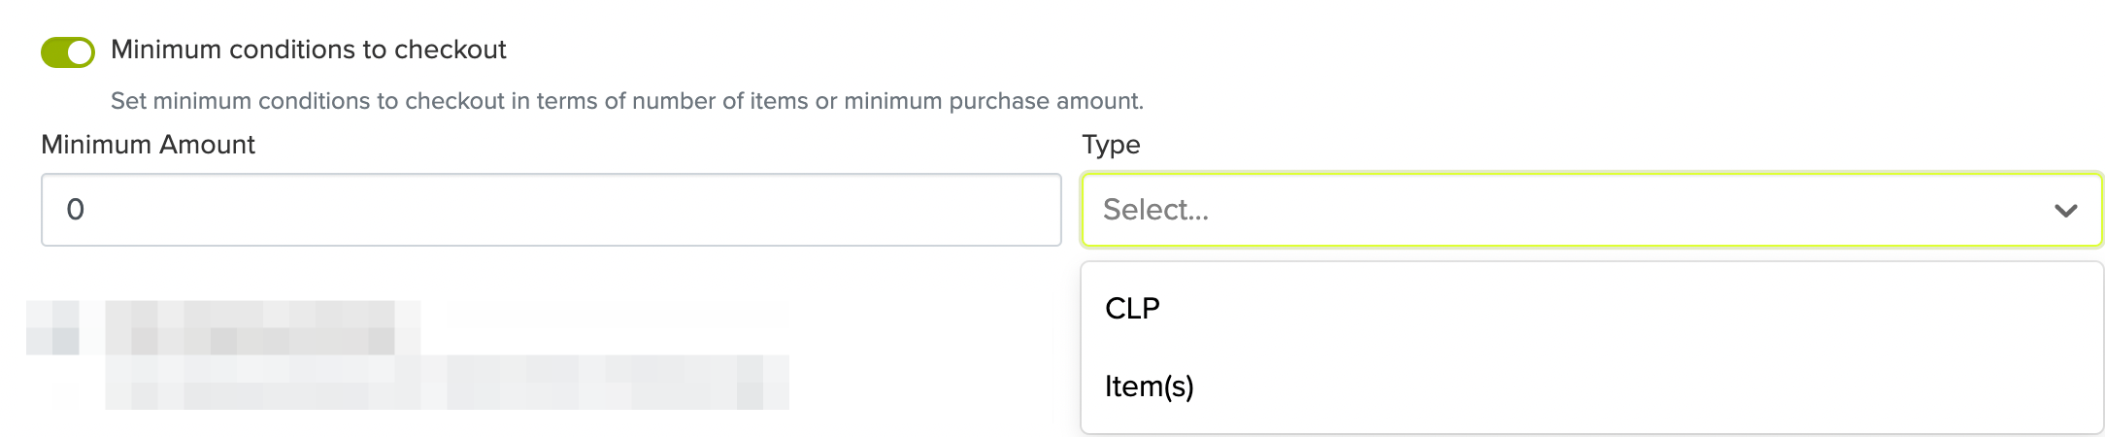Open the Type select box
The width and height of the screenshot is (2105, 437).
[x=1590, y=210]
